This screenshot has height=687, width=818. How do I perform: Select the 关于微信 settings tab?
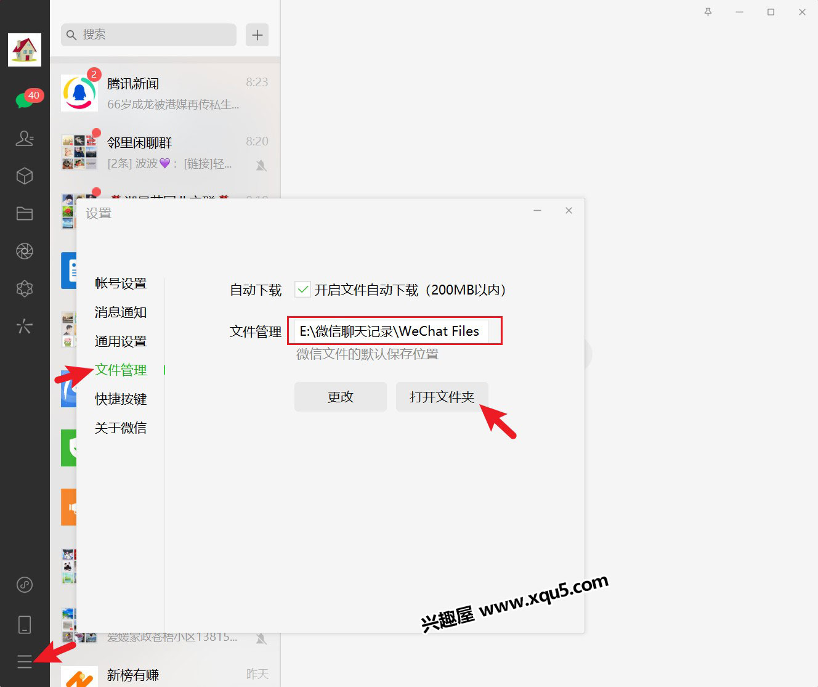(x=121, y=428)
